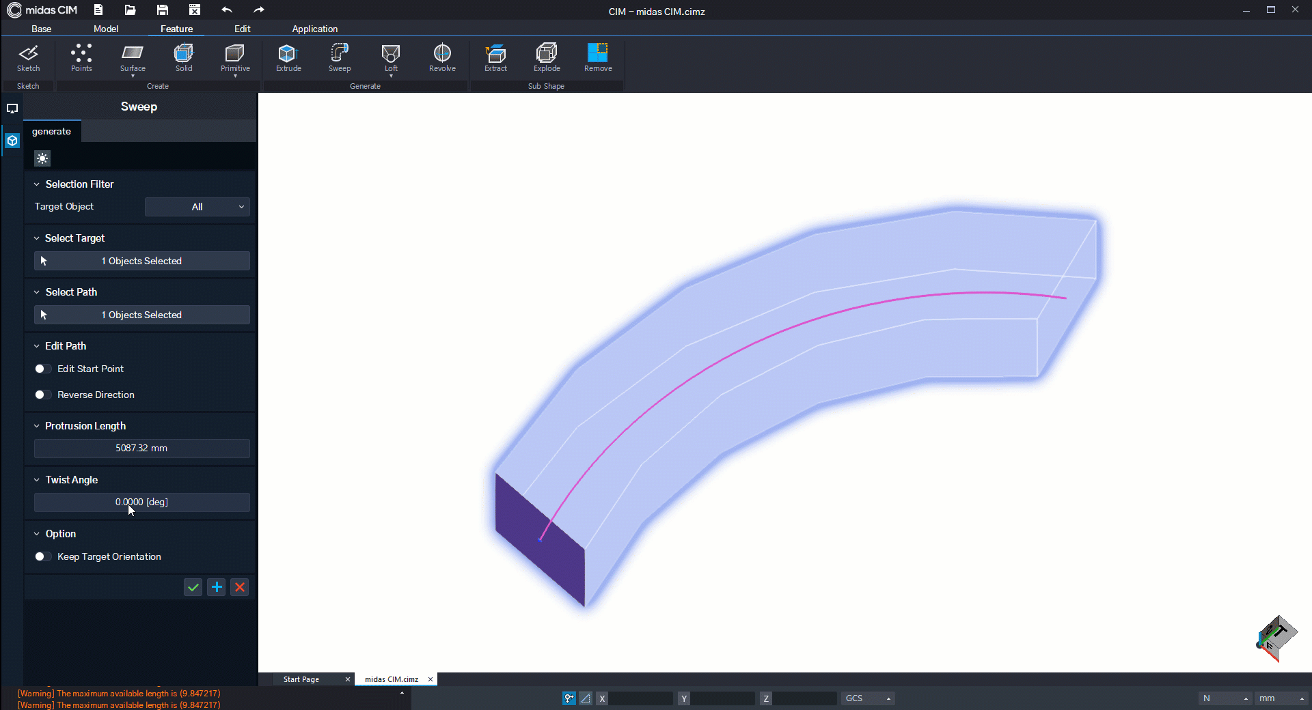Activate the Extrude tool
The image size is (1312, 710).
tap(288, 58)
